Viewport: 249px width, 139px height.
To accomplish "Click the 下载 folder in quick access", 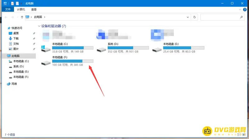I will click(16, 38).
